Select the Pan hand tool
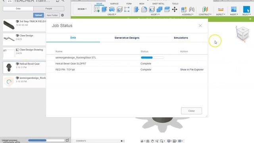The image size is (254, 143). click(152, 141)
